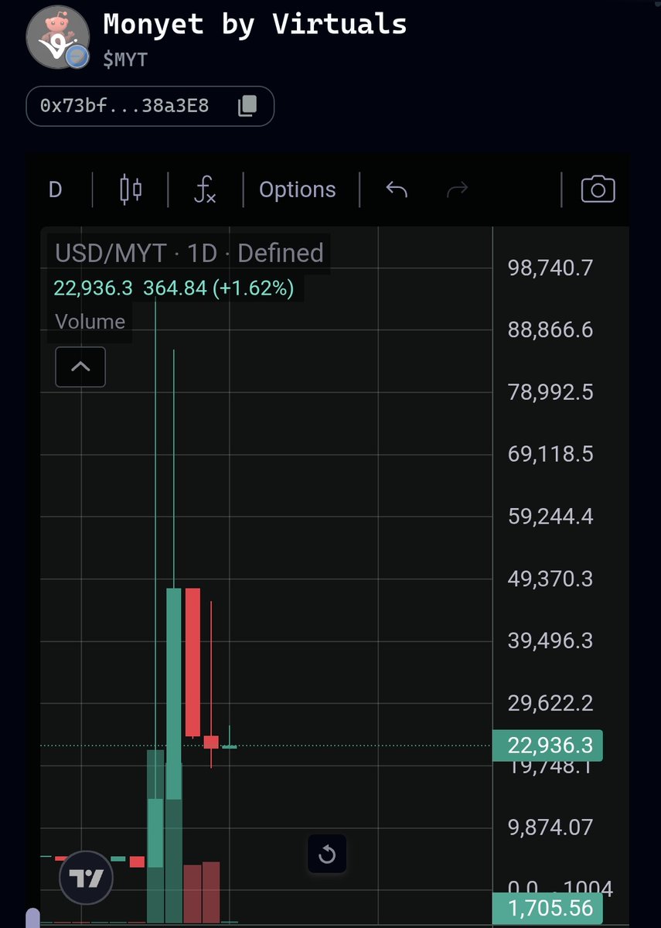The height and width of the screenshot is (928, 661).
Task: Click the 9,874.07 price axis label
Action: coord(550,827)
